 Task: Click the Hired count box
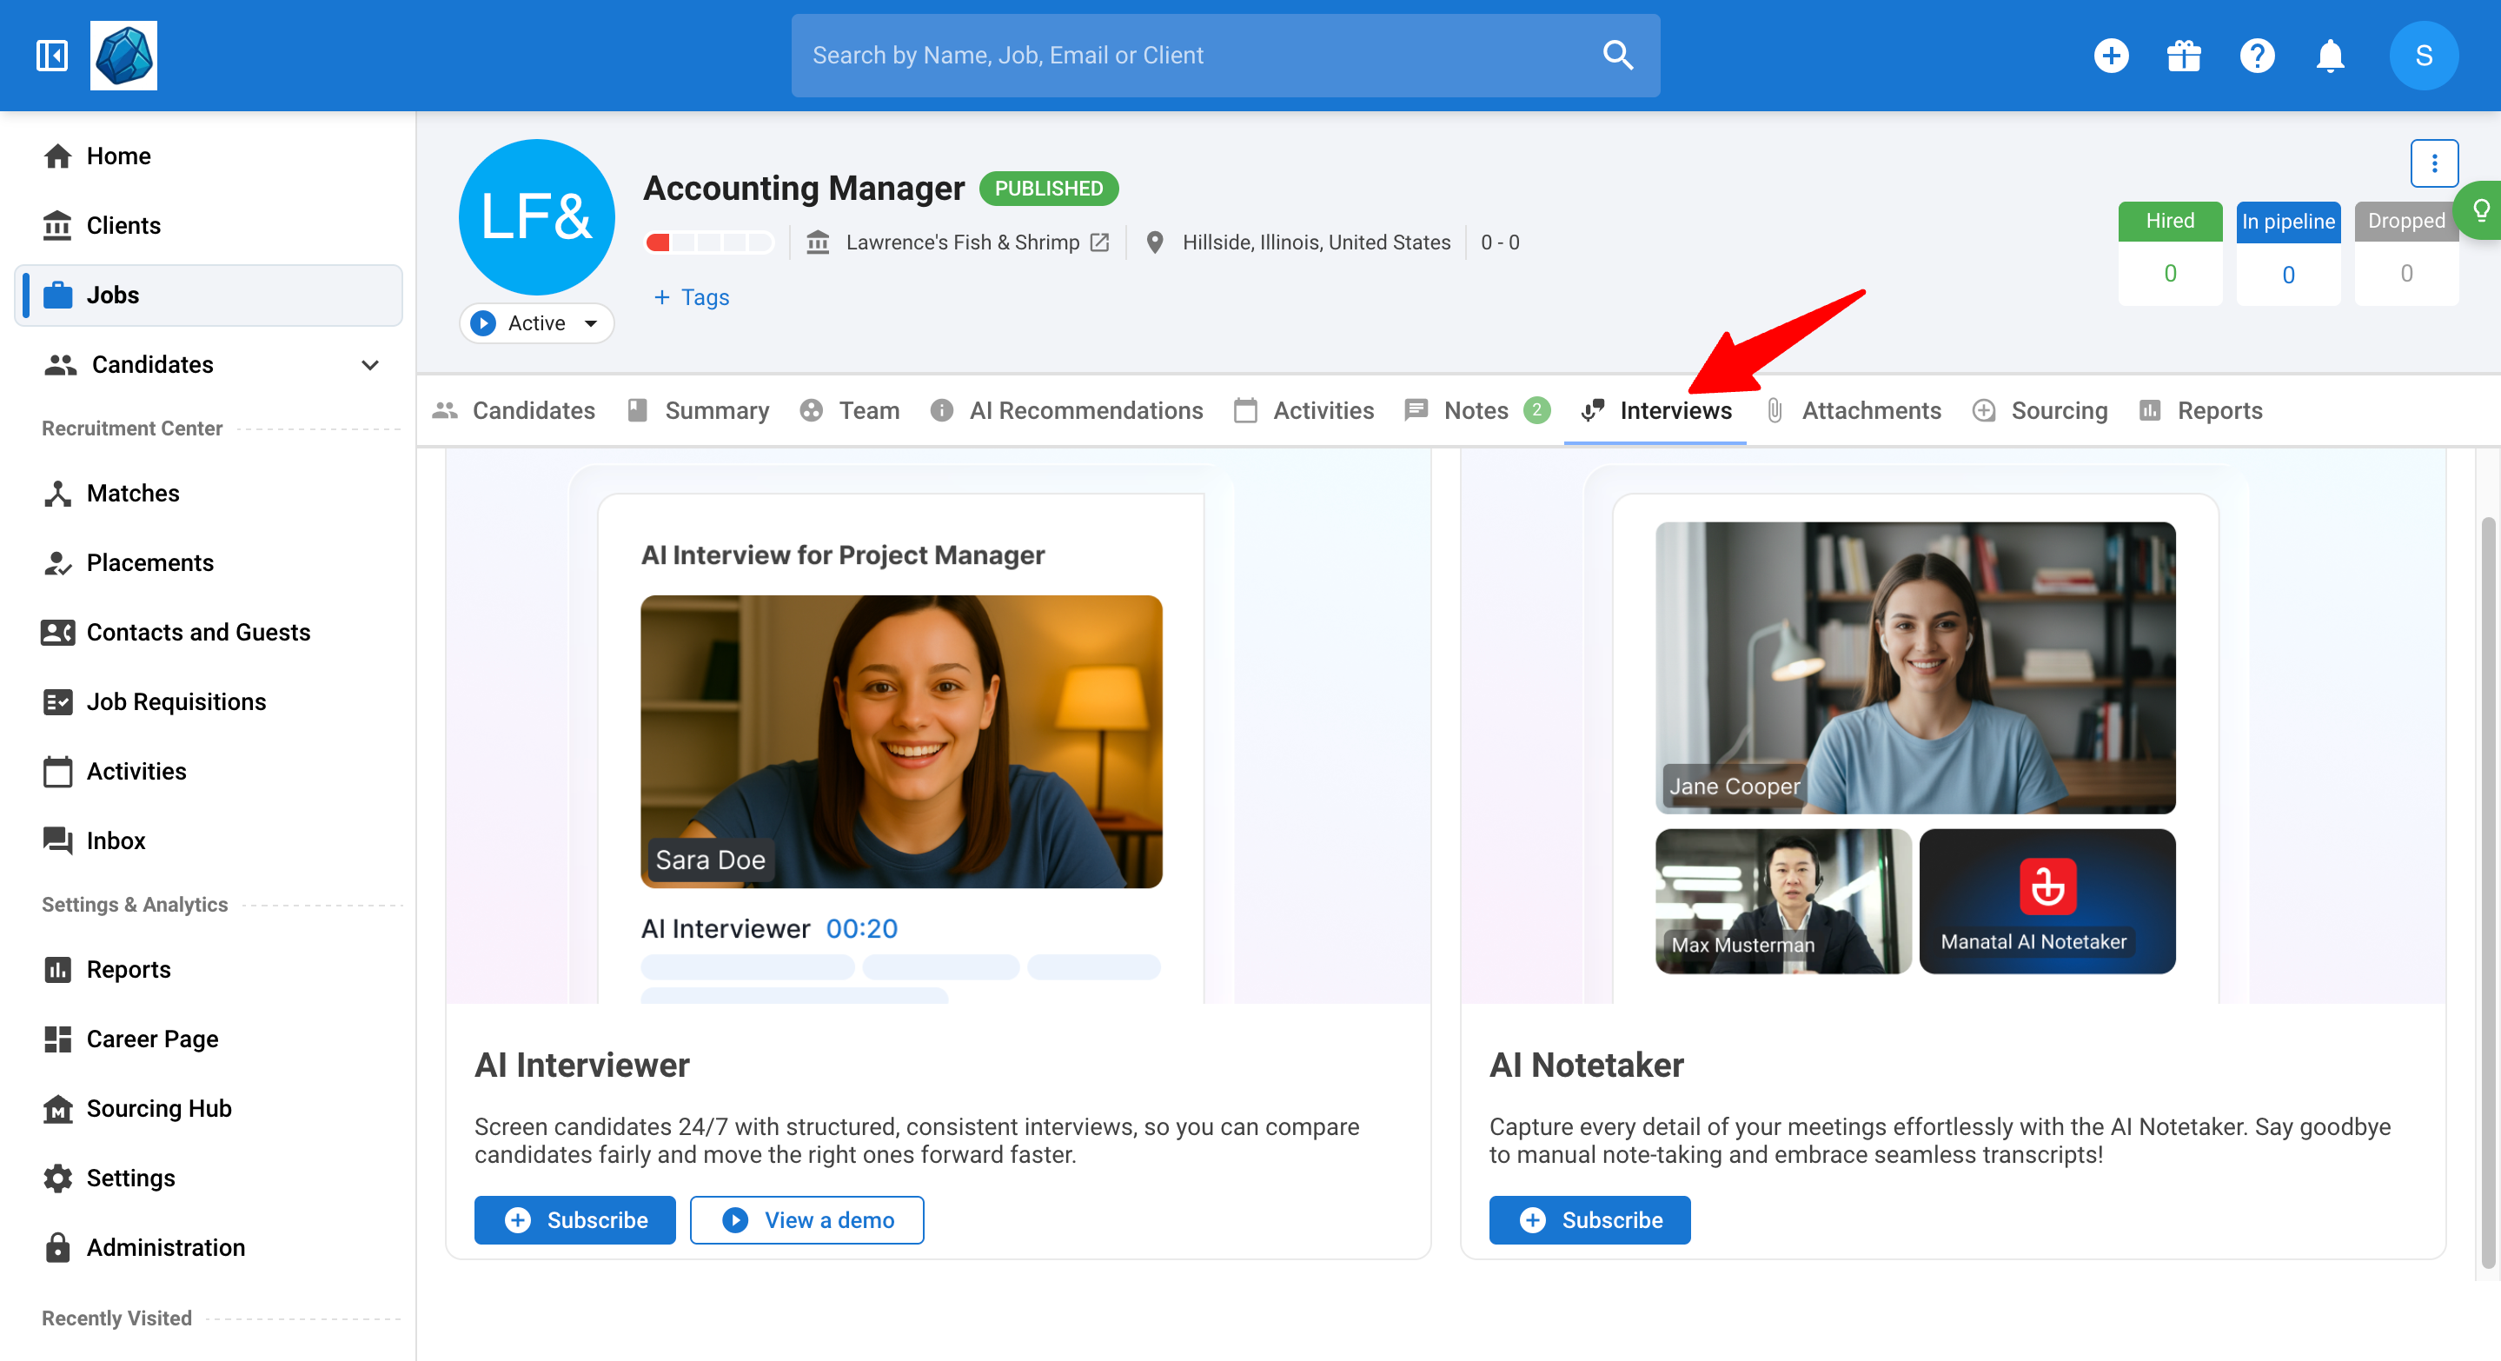point(2170,254)
